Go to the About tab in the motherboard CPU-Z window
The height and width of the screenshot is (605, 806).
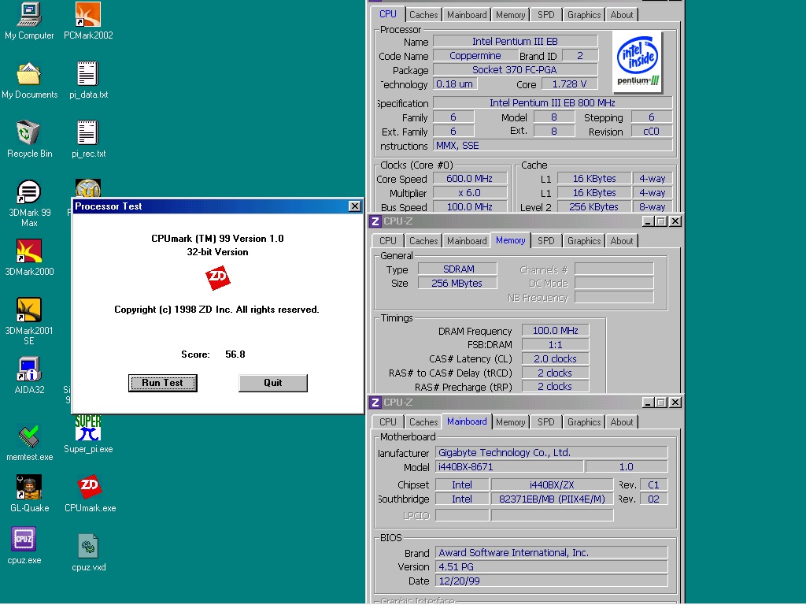click(x=622, y=422)
